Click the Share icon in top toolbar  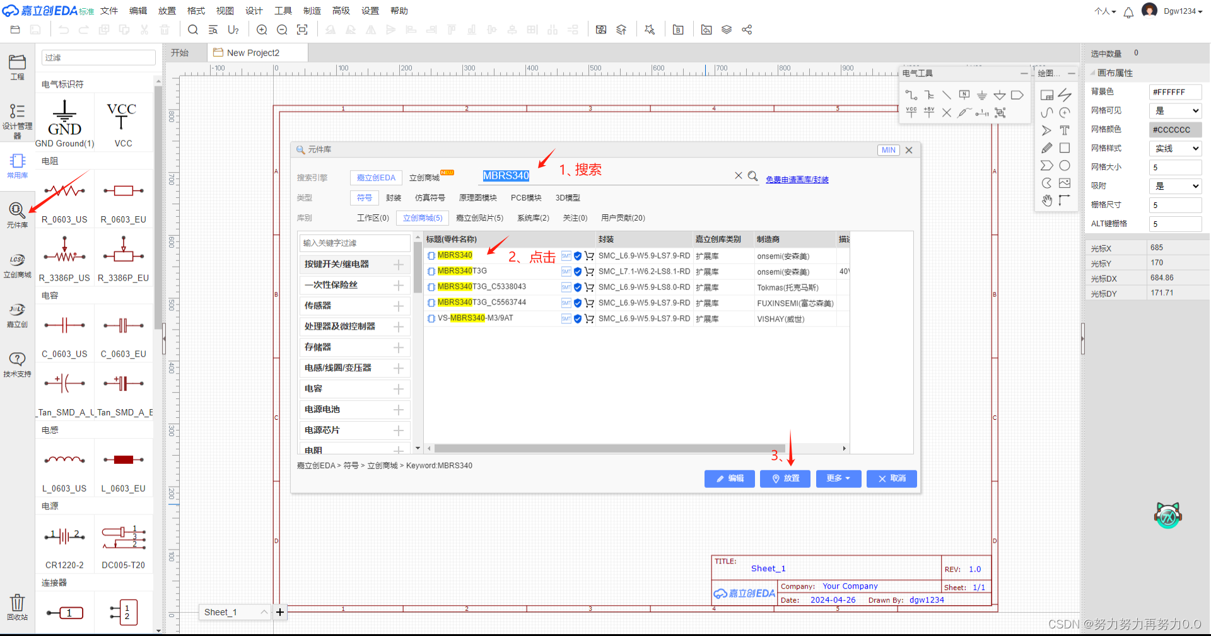(747, 30)
